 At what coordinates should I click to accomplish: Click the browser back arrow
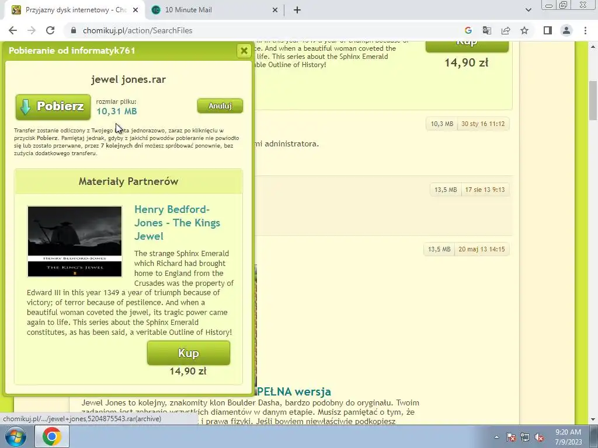(13, 30)
